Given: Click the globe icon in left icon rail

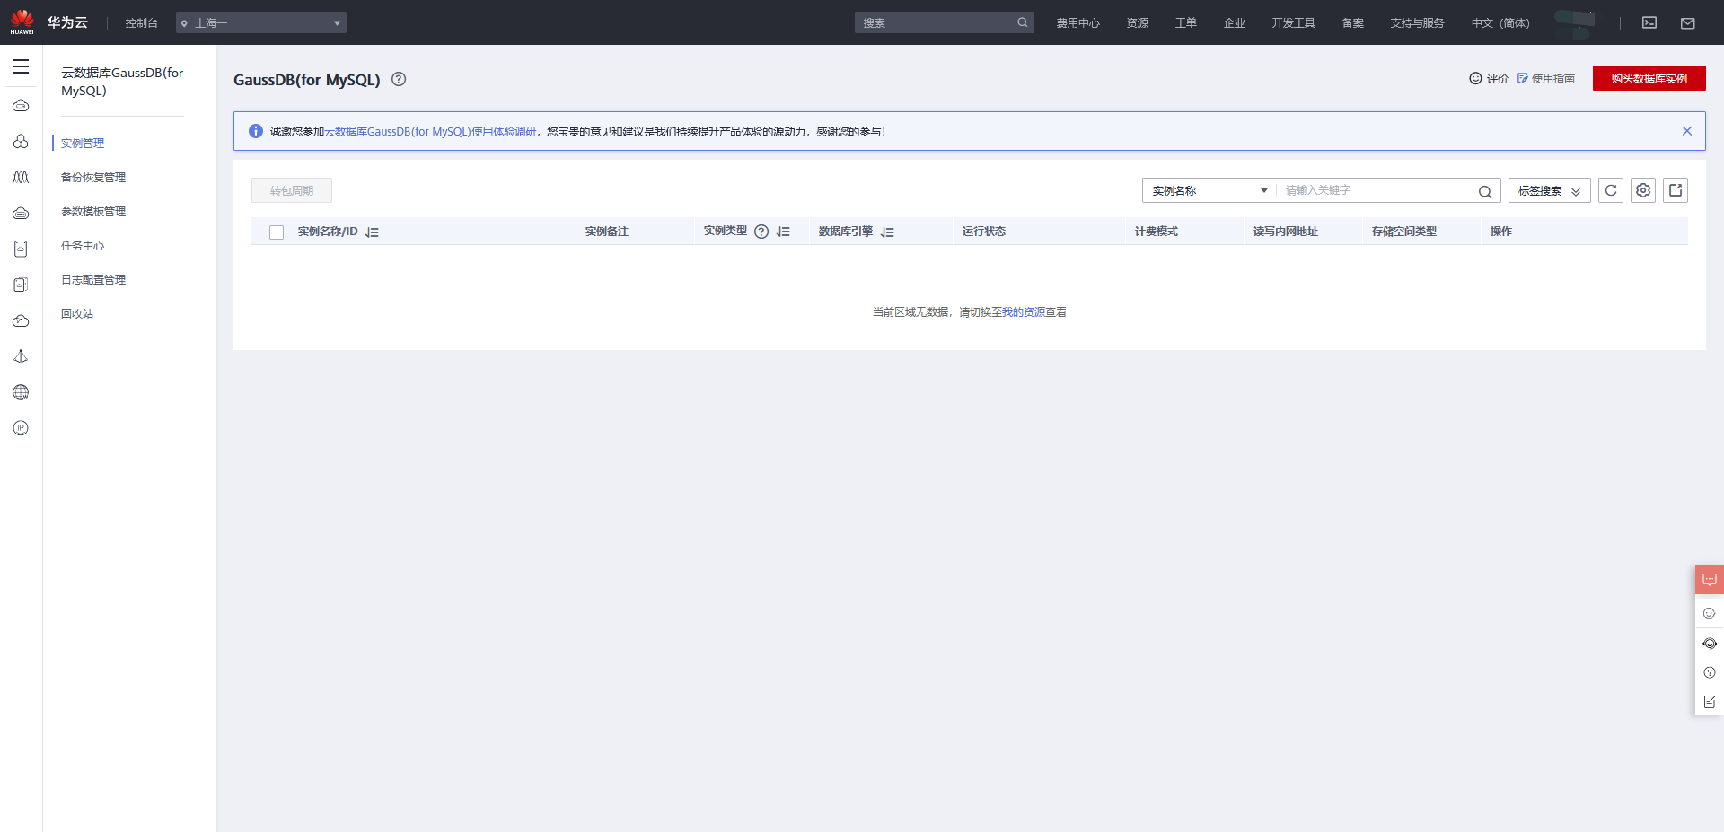Looking at the screenshot, I should 21,392.
